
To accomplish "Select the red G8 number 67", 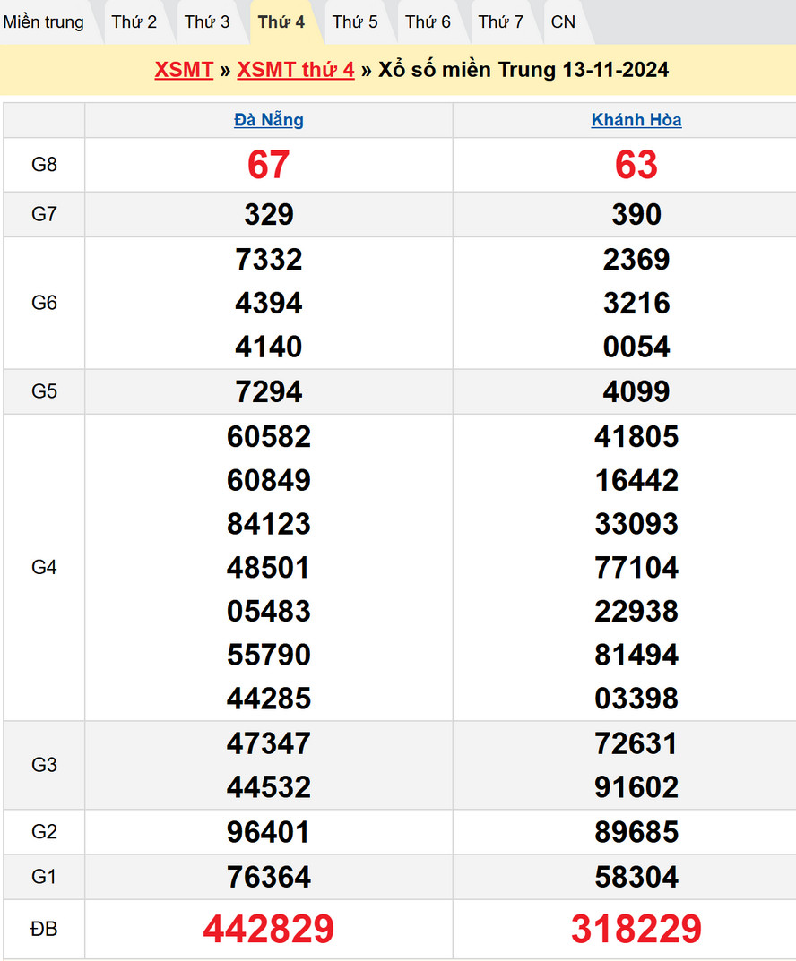I will 269,165.
